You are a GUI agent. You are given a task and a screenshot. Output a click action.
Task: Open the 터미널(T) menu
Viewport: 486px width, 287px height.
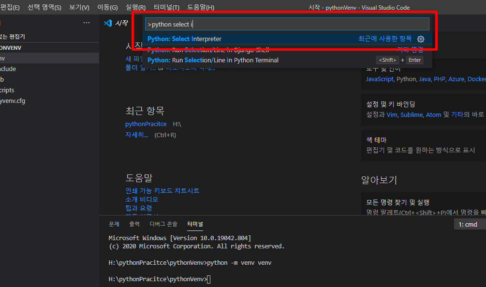(166, 7)
